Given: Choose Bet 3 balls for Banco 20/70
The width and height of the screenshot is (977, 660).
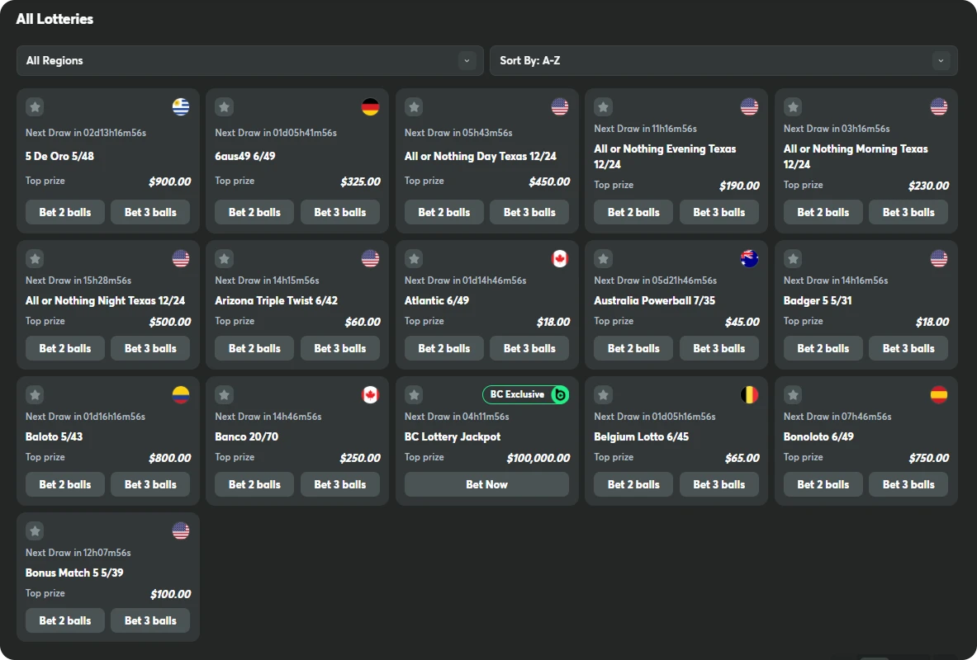Looking at the screenshot, I should tap(339, 484).
